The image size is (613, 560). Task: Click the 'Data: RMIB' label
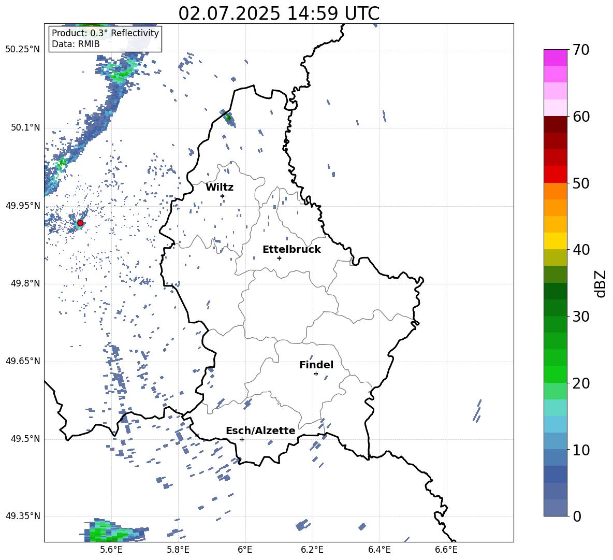point(76,44)
